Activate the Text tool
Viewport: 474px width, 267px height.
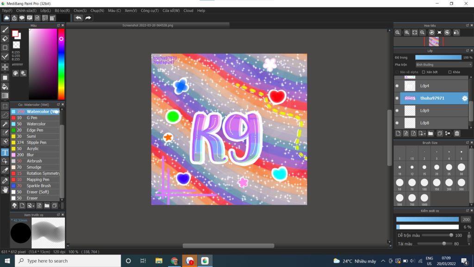point(5,152)
